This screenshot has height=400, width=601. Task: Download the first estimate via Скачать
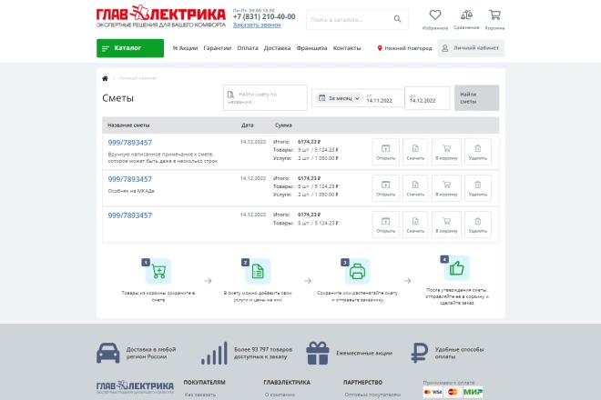415,151
